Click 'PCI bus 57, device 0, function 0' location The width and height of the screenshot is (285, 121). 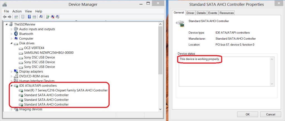(x=235, y=45)
